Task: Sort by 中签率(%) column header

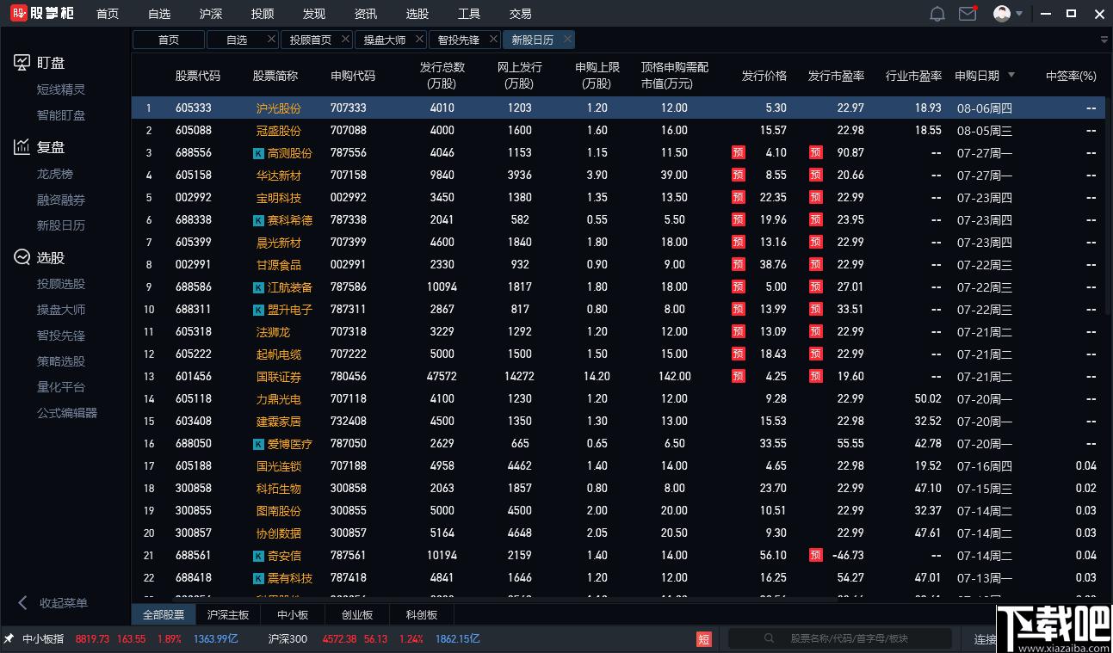Action: point(1071,76)
